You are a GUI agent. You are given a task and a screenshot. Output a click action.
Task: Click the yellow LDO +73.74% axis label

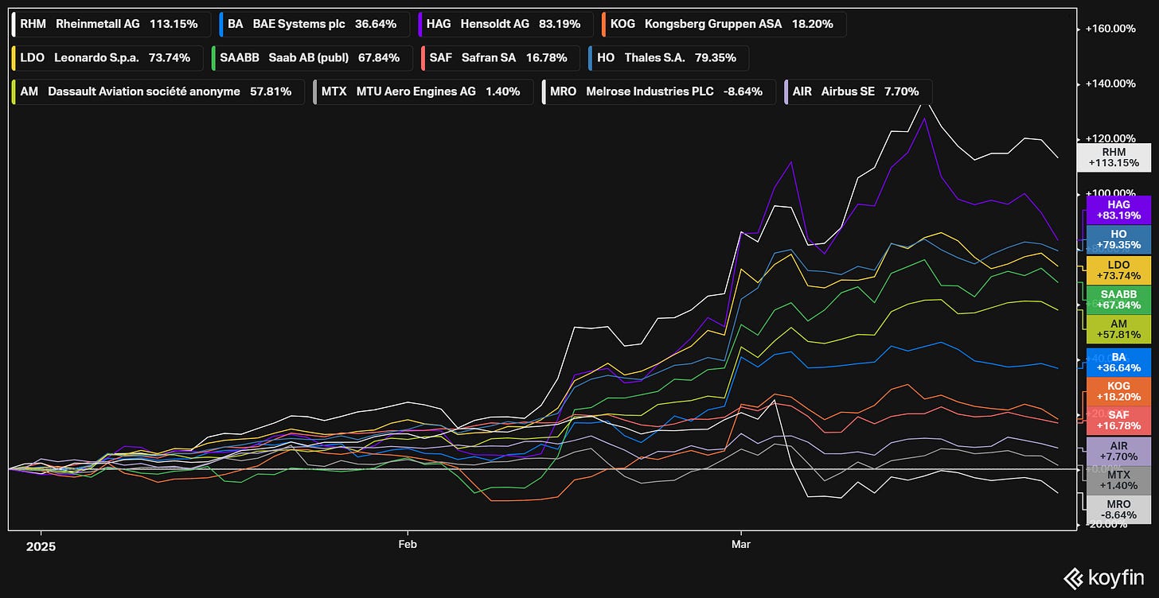click(1118, 270)
